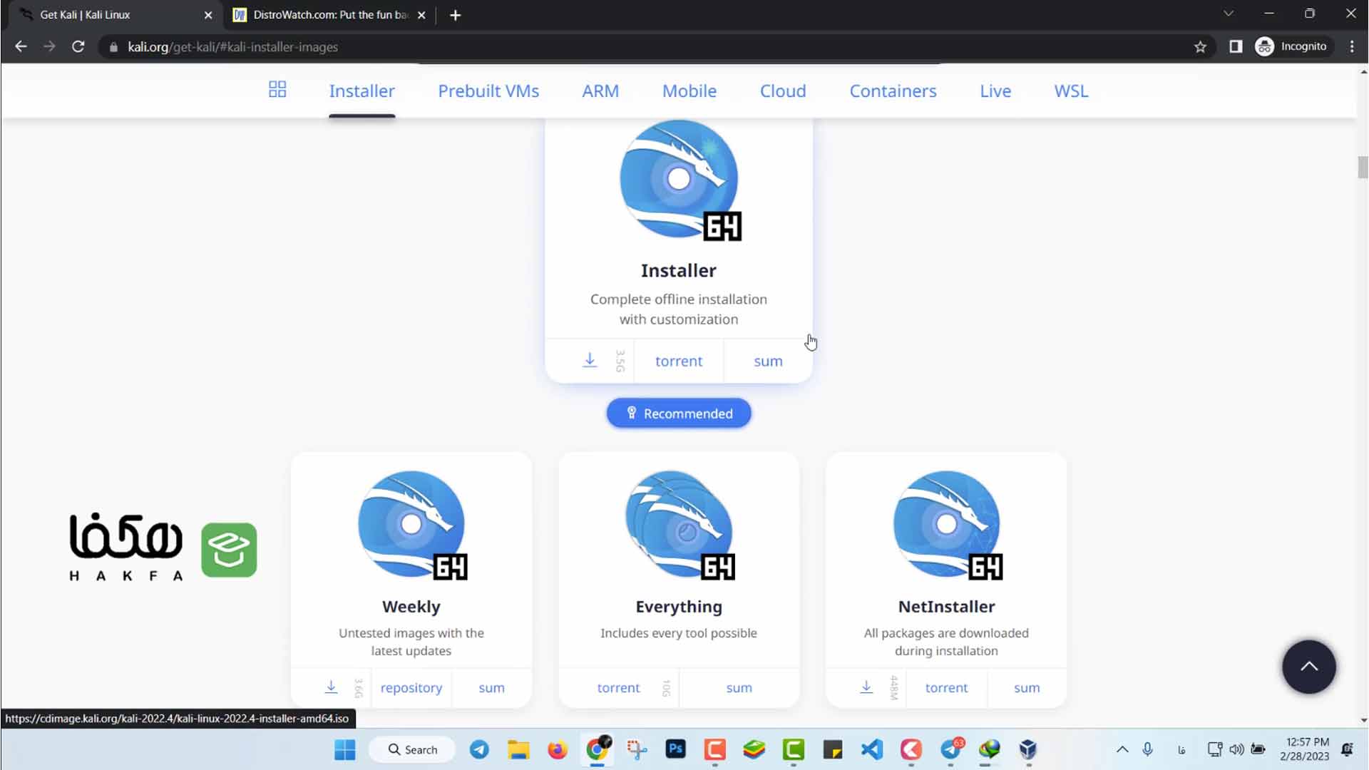
Task: Open the Cloud tab
Action: [783, 91]
